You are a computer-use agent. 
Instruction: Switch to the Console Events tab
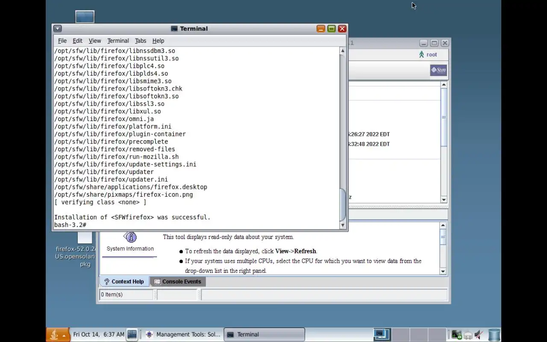[x=177, y=281]
